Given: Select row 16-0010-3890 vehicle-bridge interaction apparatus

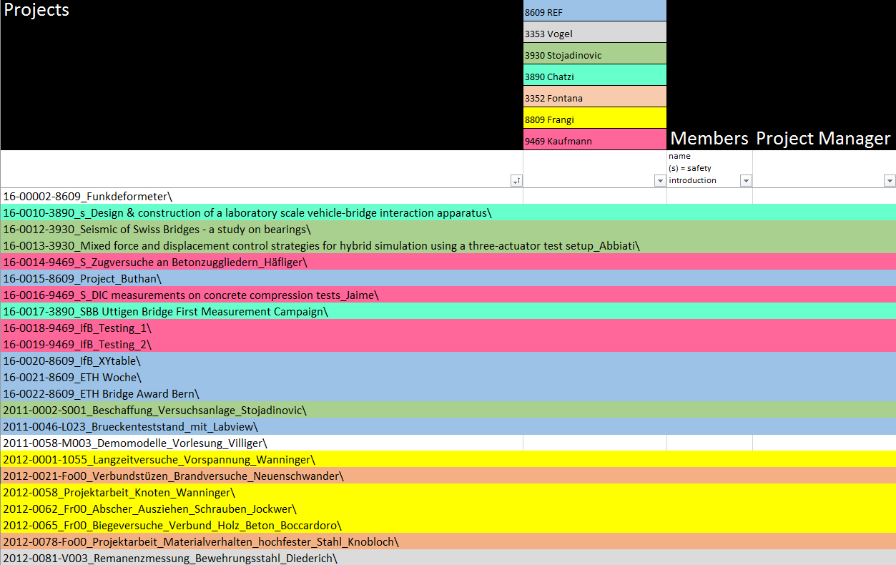Looking at the screenshot, I should point(448,212).
